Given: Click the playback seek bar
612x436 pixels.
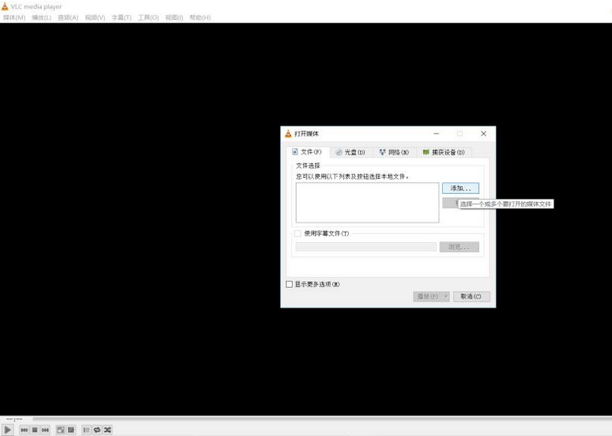Looking at the screenshot, I should (321, 419).
